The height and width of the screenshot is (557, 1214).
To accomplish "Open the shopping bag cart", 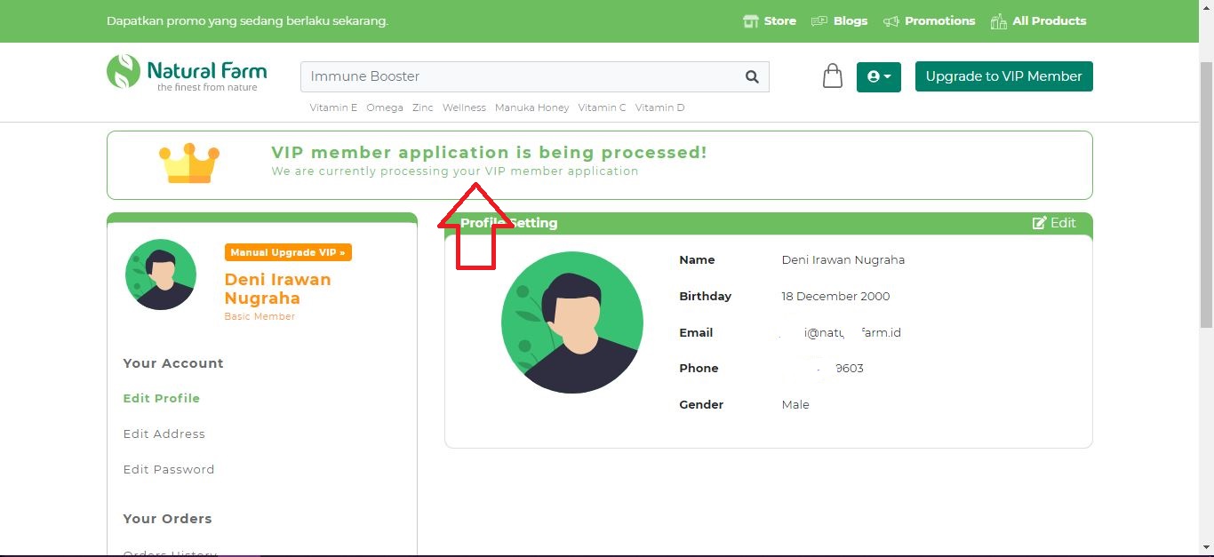I will [832, 76].
